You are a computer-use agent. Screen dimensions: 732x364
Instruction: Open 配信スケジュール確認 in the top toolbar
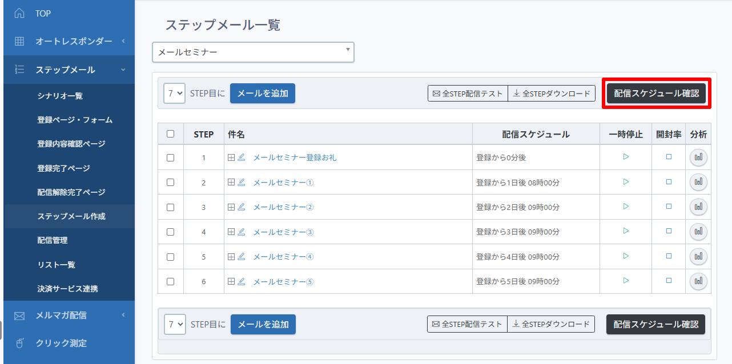[657, 94]
